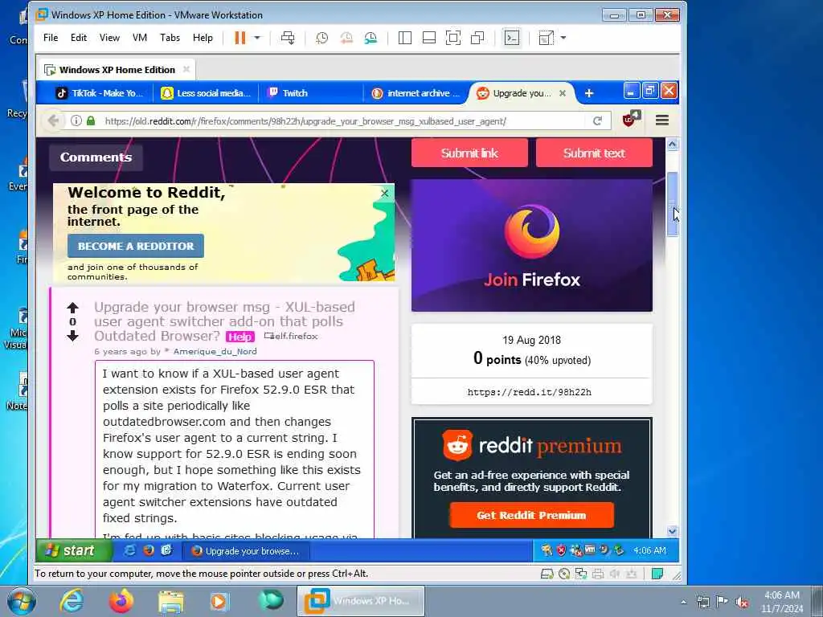Viewport: 823px width, 617px height.
Task: Open the VMware View menu
Action: click(109, 38)
